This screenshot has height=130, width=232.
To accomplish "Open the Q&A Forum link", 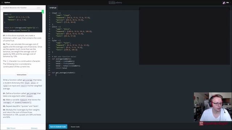I will point(11,128).
